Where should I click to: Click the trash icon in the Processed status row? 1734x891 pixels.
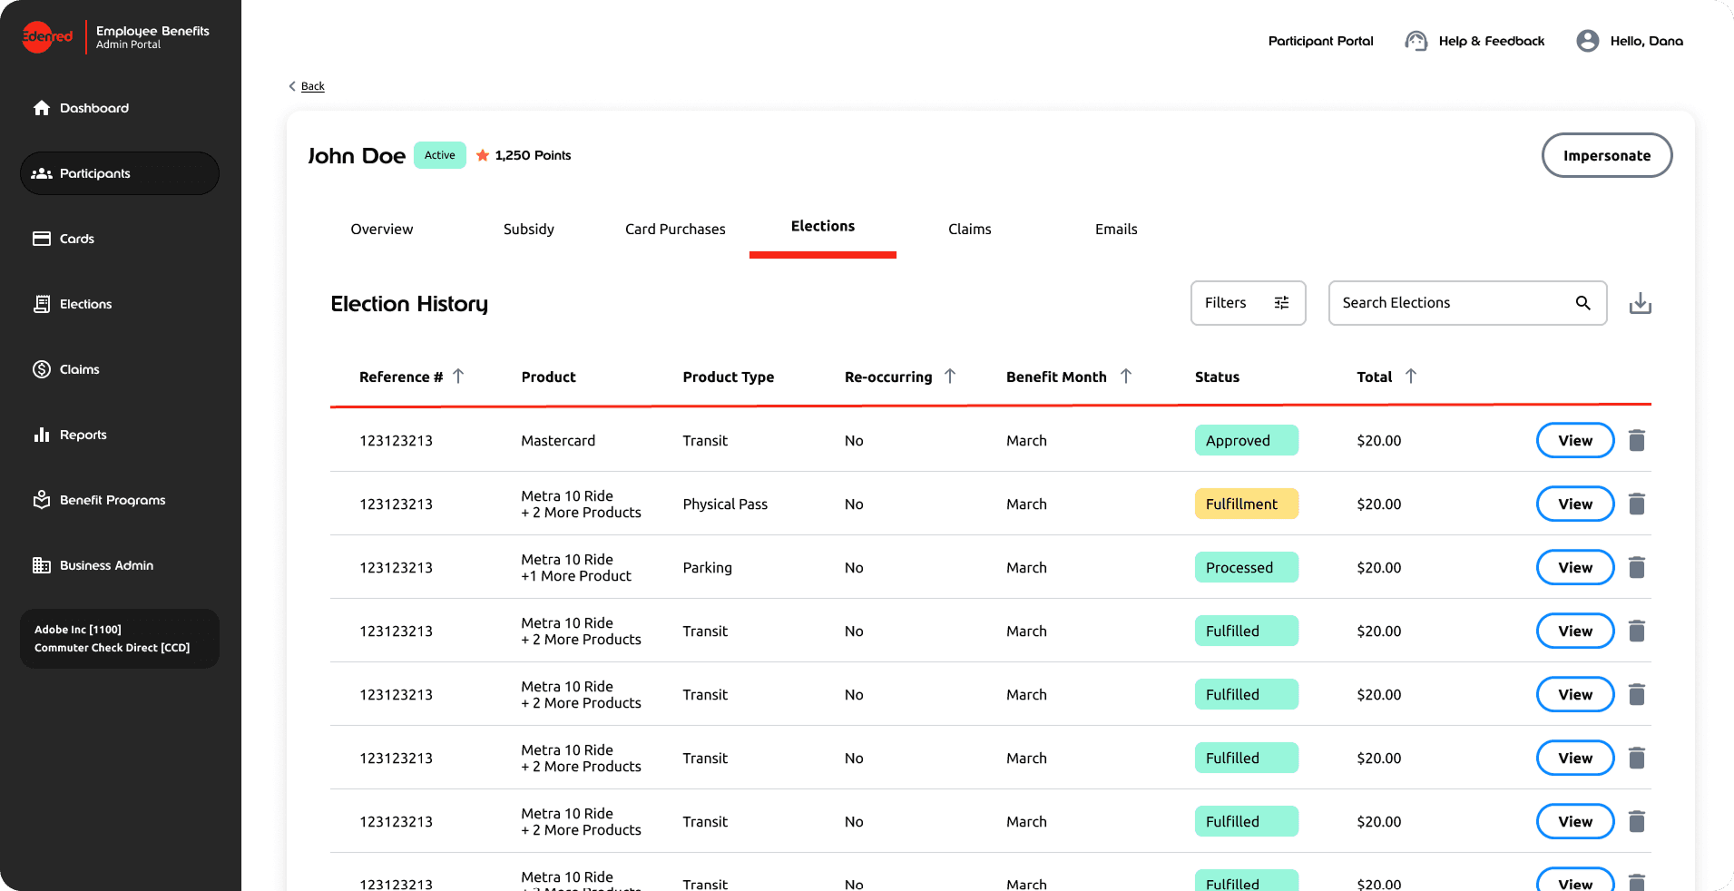(x=1637, y=567)
